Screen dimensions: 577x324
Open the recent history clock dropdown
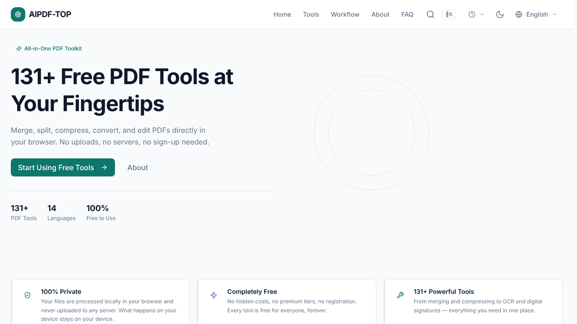476,14
